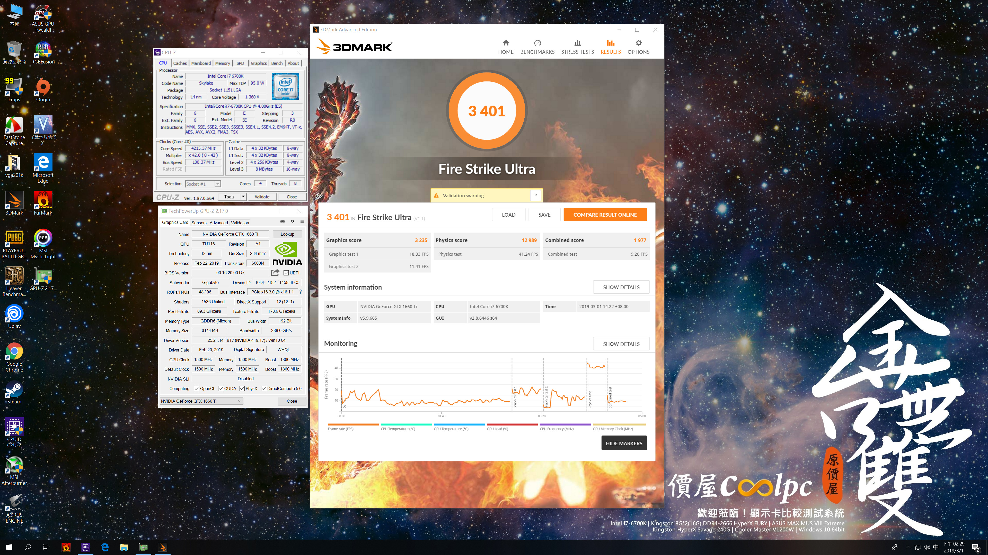This screenshot has width=988, height=555.
Task: Open MSI Afterburner desktop icon
Action: click(14, 470)
